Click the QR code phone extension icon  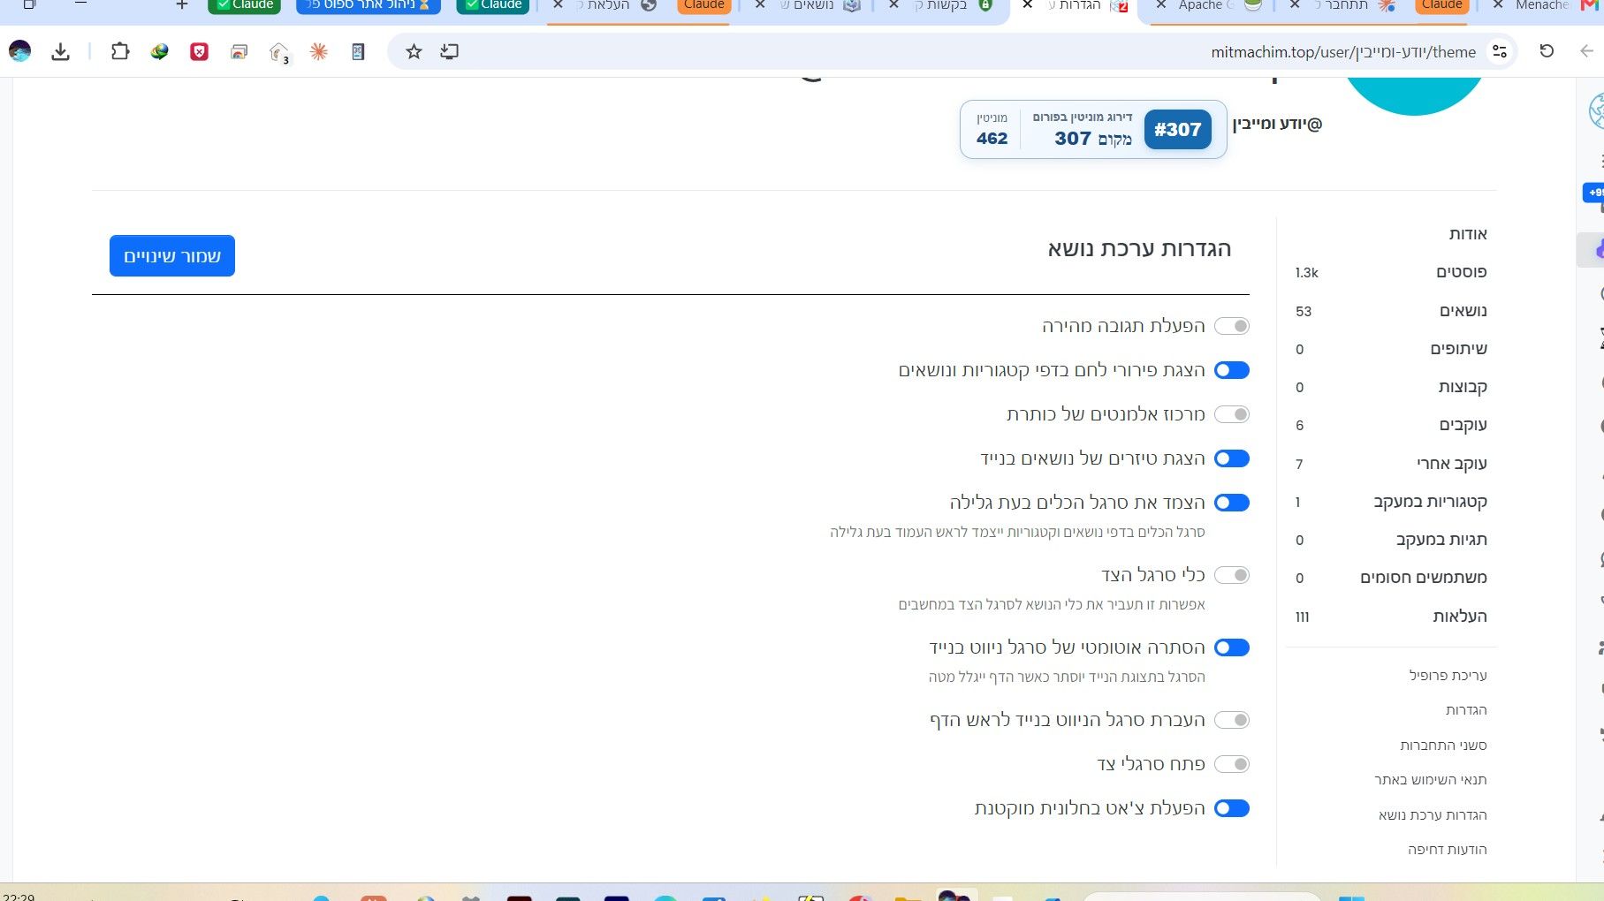click(358, 52)
